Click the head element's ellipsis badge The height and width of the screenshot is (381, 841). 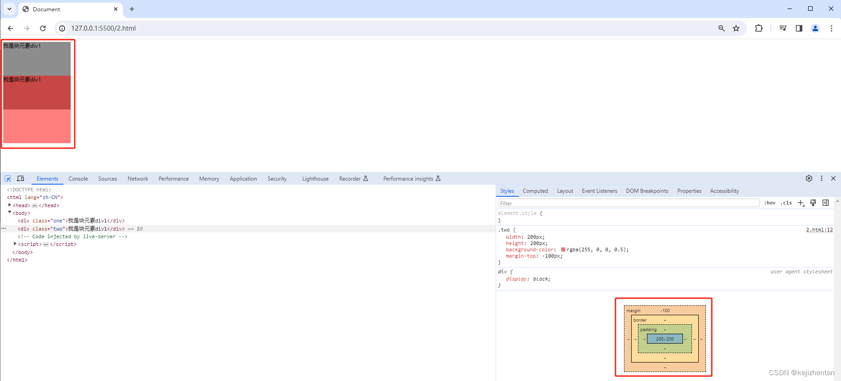(x=35, y=205)
